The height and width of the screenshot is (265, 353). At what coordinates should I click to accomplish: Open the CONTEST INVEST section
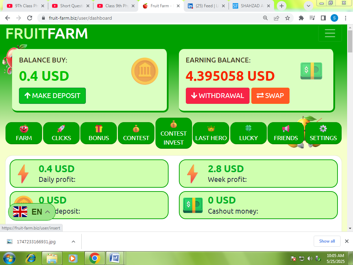[x=174, y=133]
